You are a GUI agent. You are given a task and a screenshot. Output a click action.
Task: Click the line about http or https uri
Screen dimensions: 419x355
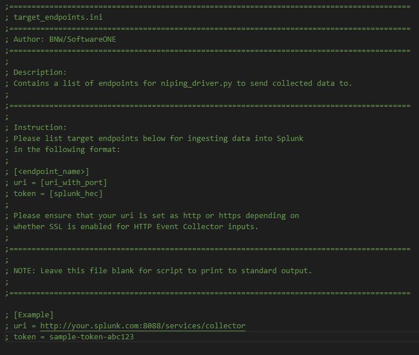coord(156,216)
